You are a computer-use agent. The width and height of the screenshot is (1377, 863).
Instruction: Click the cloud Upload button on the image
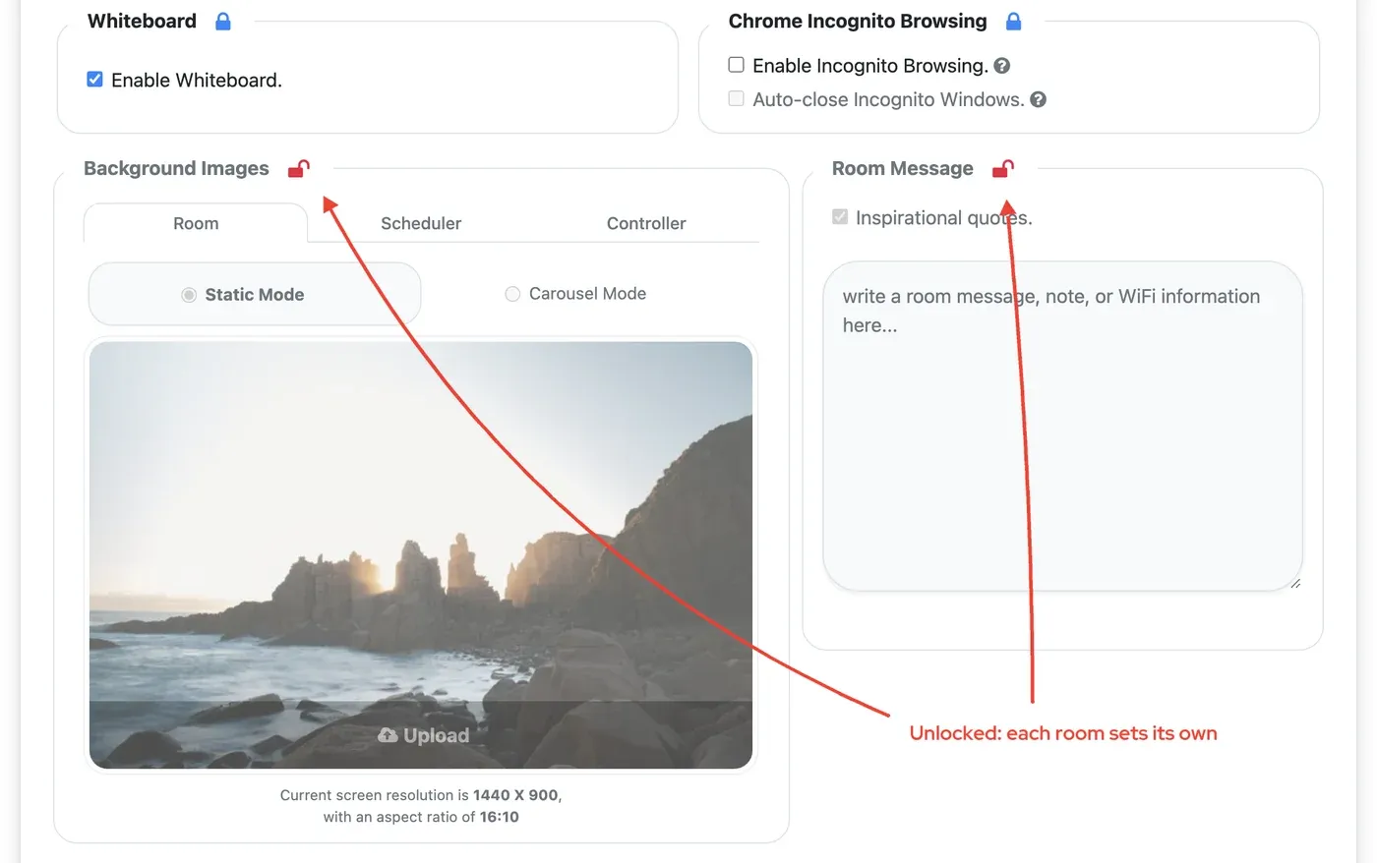click(x=423, y=735)
